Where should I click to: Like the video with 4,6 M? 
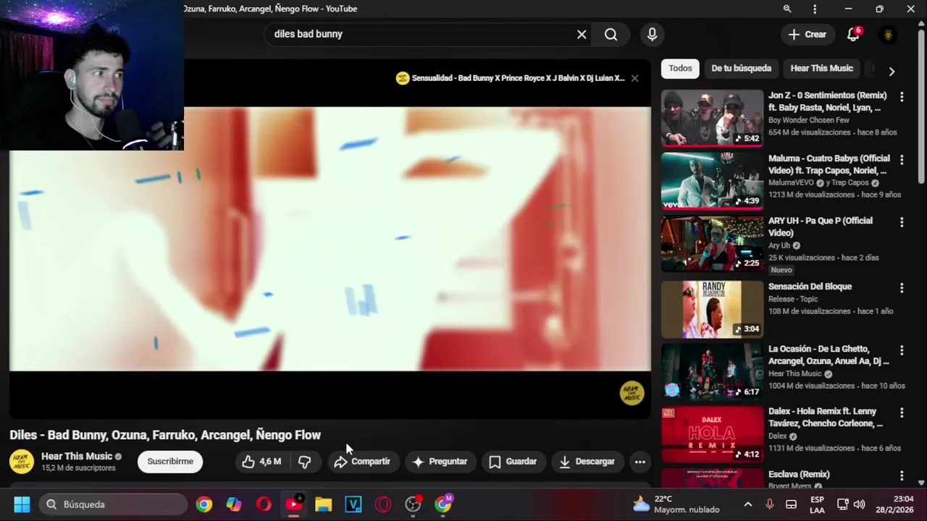click(x=262, y=462)
